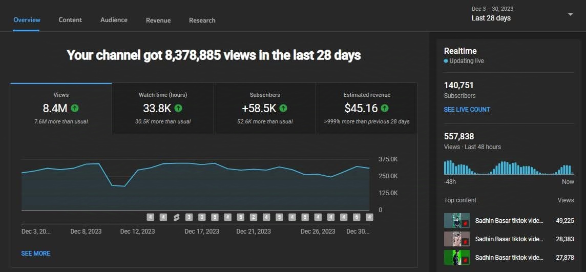Open the video title in the 49,225 views row

(509, 220)
